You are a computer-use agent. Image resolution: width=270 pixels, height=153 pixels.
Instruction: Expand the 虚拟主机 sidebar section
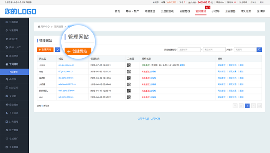pos(14,39)
